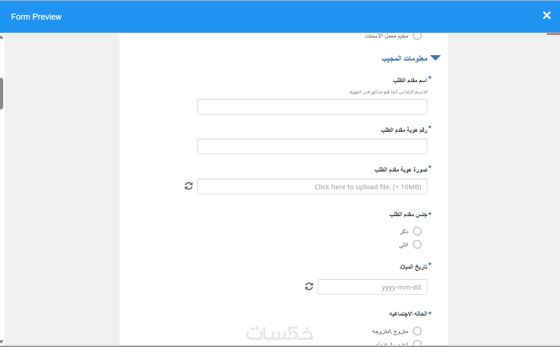Click the reset icon next to the date field
The image size is (560, 347).
click(309, 286)
